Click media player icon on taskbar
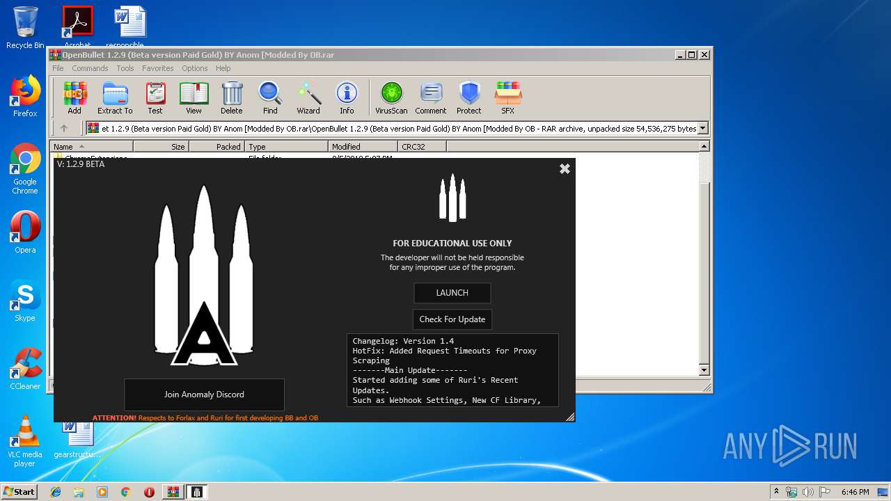The width and height of the screenshot is (891, 501). 102,492
